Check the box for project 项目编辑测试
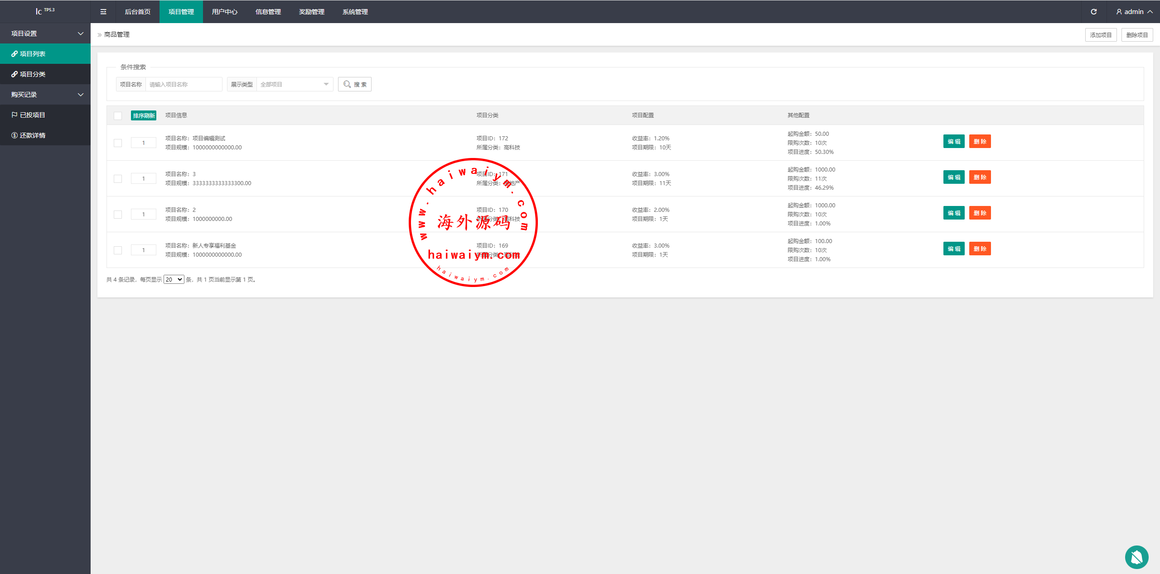 coord(118,143)
